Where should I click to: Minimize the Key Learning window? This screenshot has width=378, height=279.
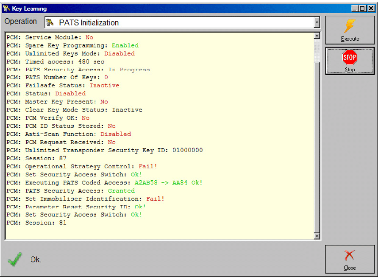click(x=355, y=8)
